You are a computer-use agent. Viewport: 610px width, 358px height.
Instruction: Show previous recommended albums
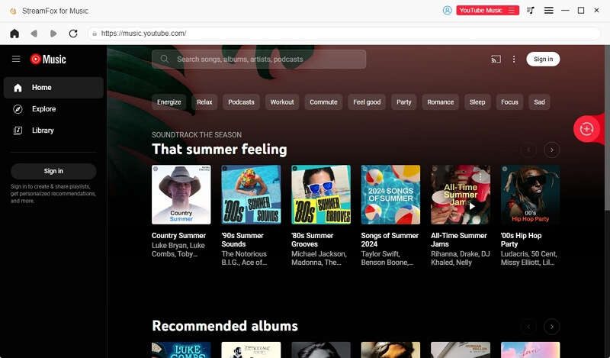[528, 327]
